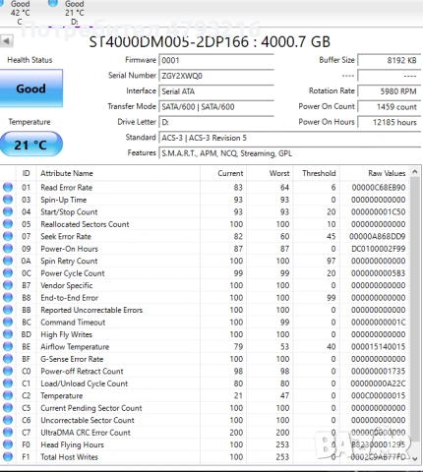Click status icon for Load/Unload Cycle Count
This screenshot has height=472, width=423.
(x=8, y=383)
